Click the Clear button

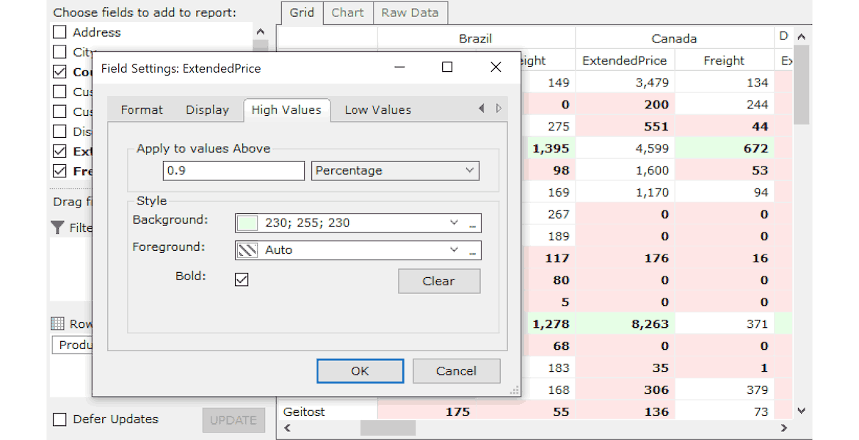pos(439,281)
